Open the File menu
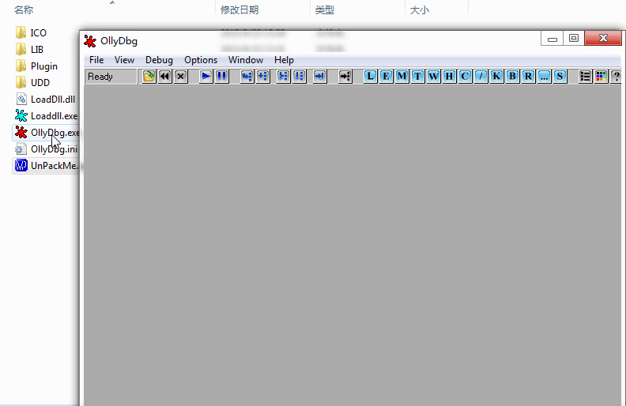 point(96,60)
